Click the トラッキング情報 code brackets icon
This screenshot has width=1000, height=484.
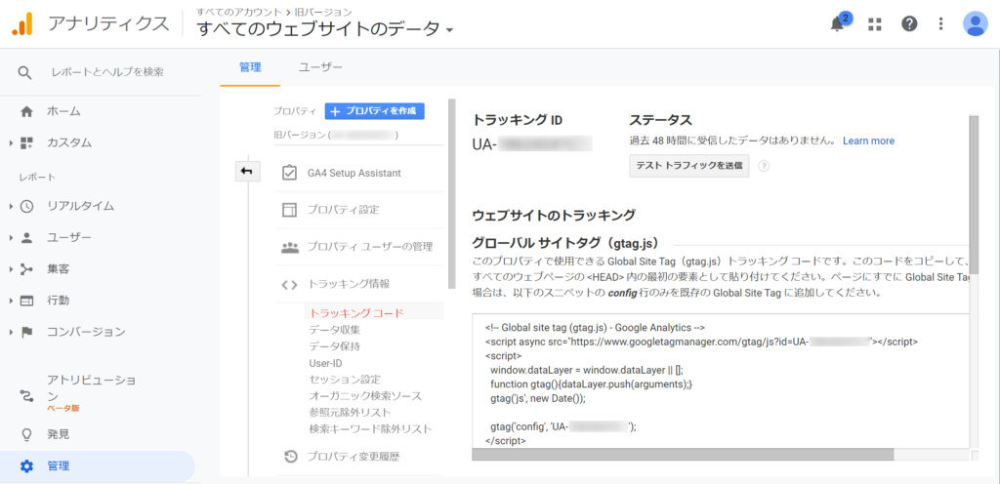click(x=289, y=284)
